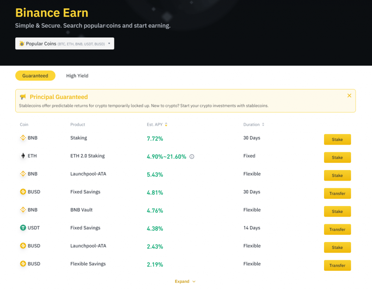Click the megaphone icon in Principal Guaranteed banner
372x290 pixels.
(x=23, y=97)
